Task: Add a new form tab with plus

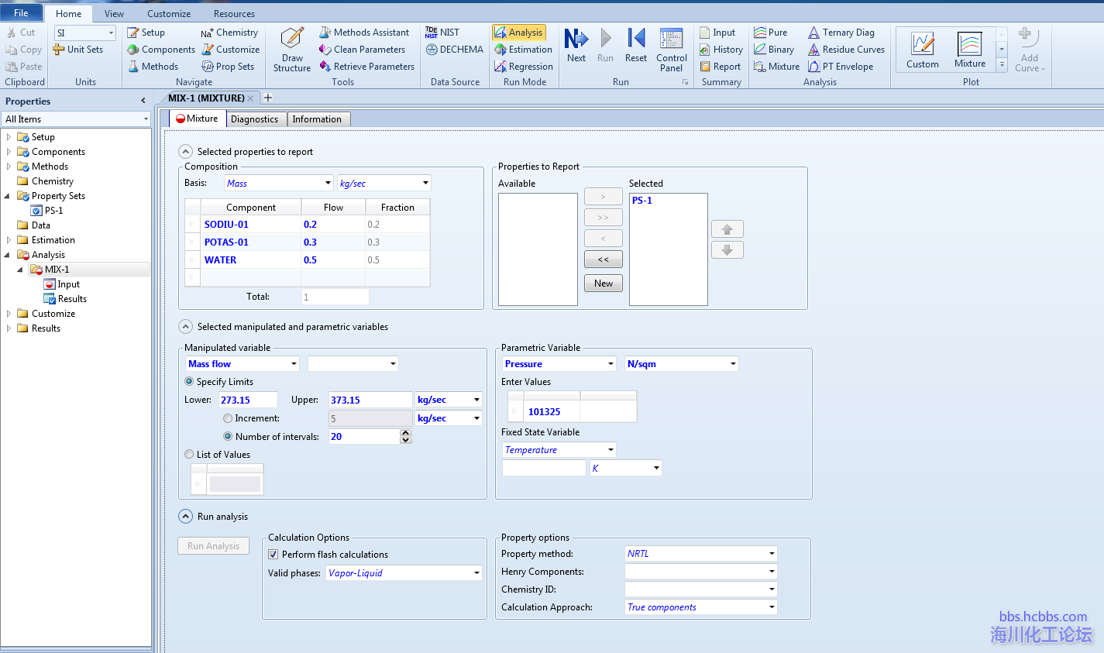Action: tap(268, 98)
